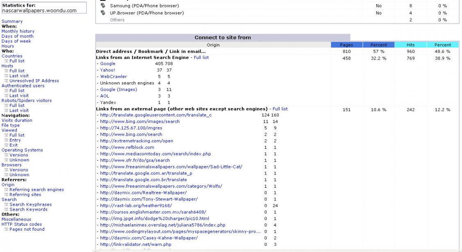
Task: Open the Viewed pages link
Action: [x=9, y=130]
